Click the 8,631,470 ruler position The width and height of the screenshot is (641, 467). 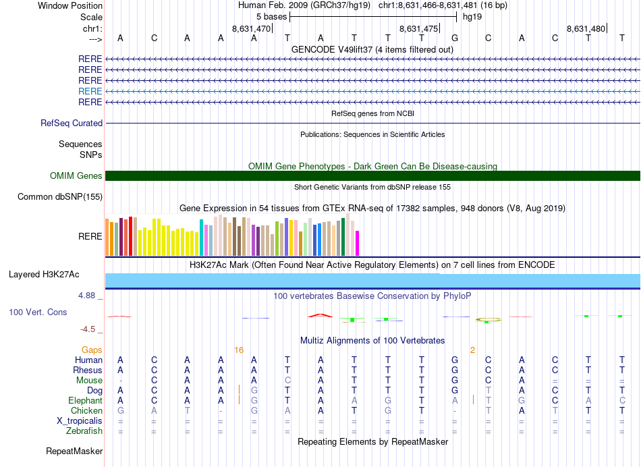coord(252,28)
